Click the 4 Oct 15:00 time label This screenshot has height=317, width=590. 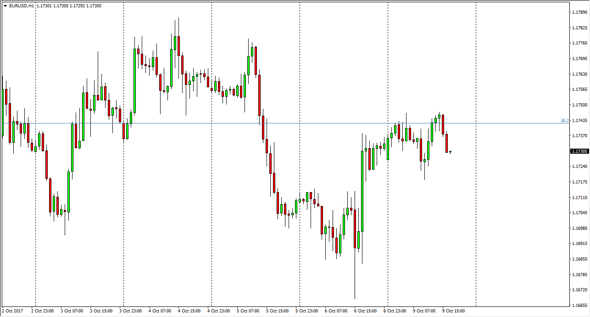pyautogui.click(x=189, y=311)
